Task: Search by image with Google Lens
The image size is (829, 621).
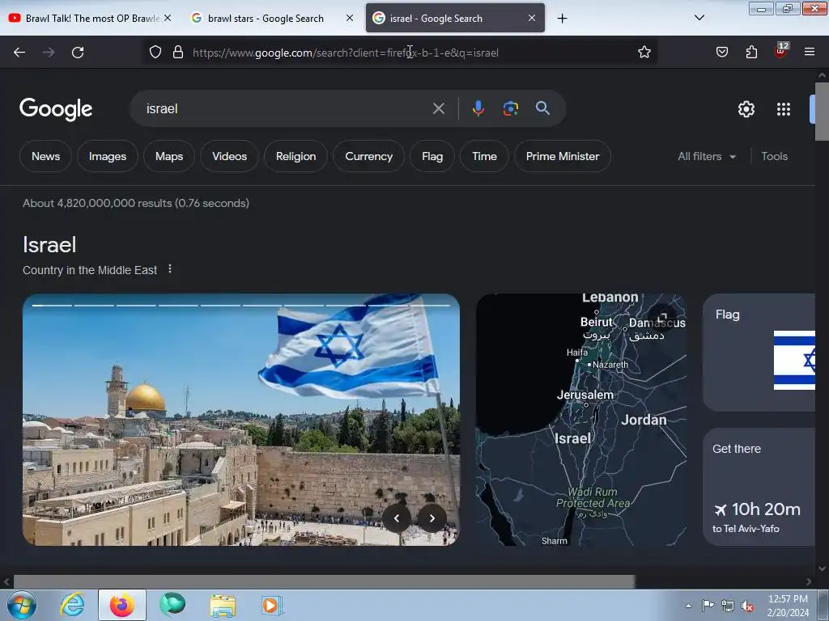Action: click(510, 109)
